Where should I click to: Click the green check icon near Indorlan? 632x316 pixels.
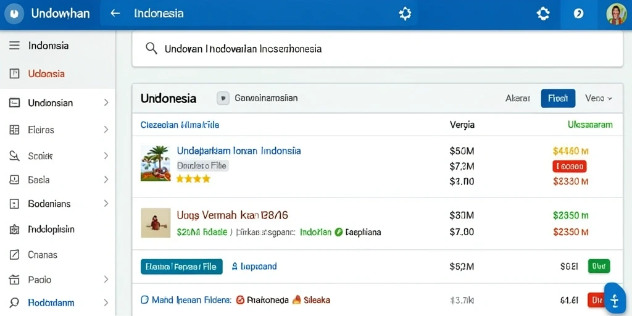[339, 232]
